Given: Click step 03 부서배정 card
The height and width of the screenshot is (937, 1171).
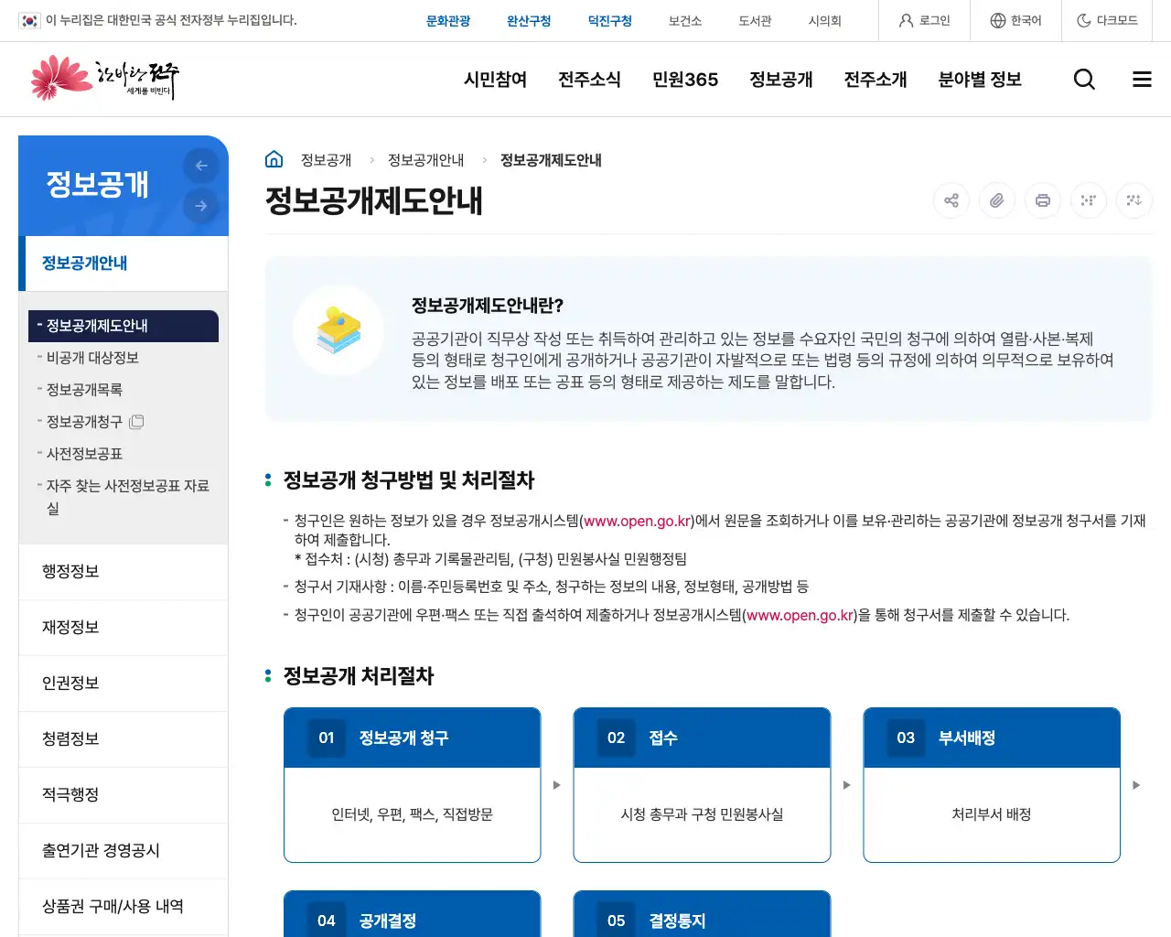Looking at the screenshot, I should click(992, 785).
